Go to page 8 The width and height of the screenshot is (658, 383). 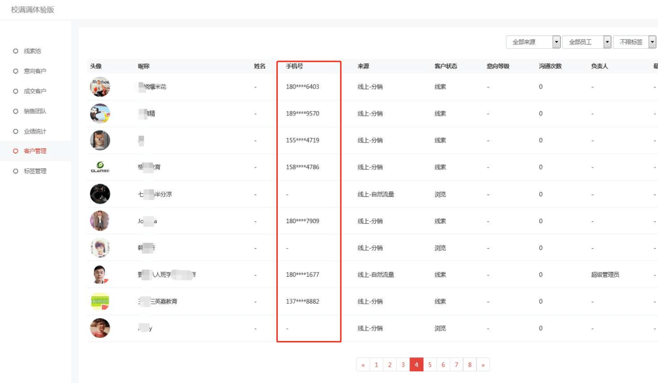click(x=470, y=365)
